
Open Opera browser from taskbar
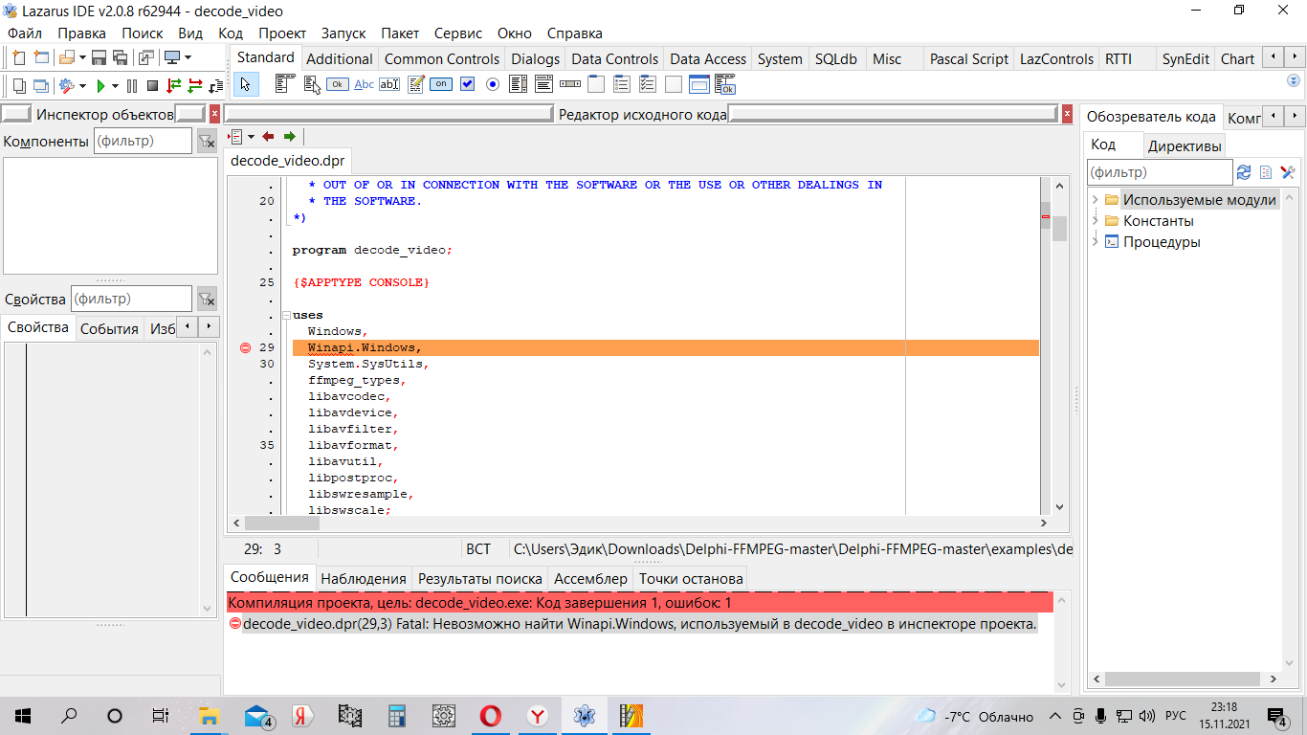pos(491,715)
